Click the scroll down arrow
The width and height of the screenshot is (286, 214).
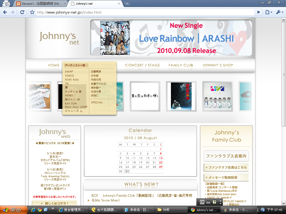(x=284, y=203)
